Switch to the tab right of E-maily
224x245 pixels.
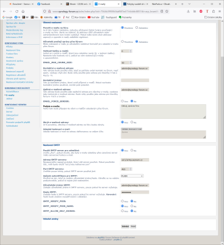coord(135,4)
